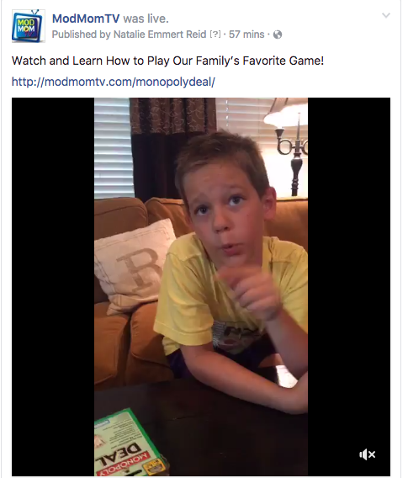Follow the modmomtv.com/monopolydeal link
This screenshot has width=408, height=478.
pyautogui.click(x=114, y=82)
